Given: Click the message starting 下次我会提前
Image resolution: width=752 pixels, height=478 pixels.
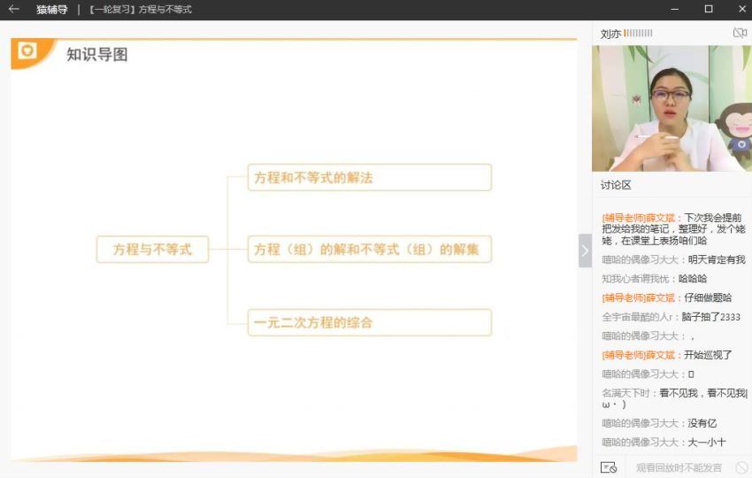Looking at the screenshot, I should coord(673,229).
